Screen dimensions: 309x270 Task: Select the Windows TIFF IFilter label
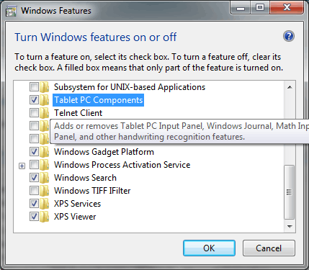pos(92,191)
